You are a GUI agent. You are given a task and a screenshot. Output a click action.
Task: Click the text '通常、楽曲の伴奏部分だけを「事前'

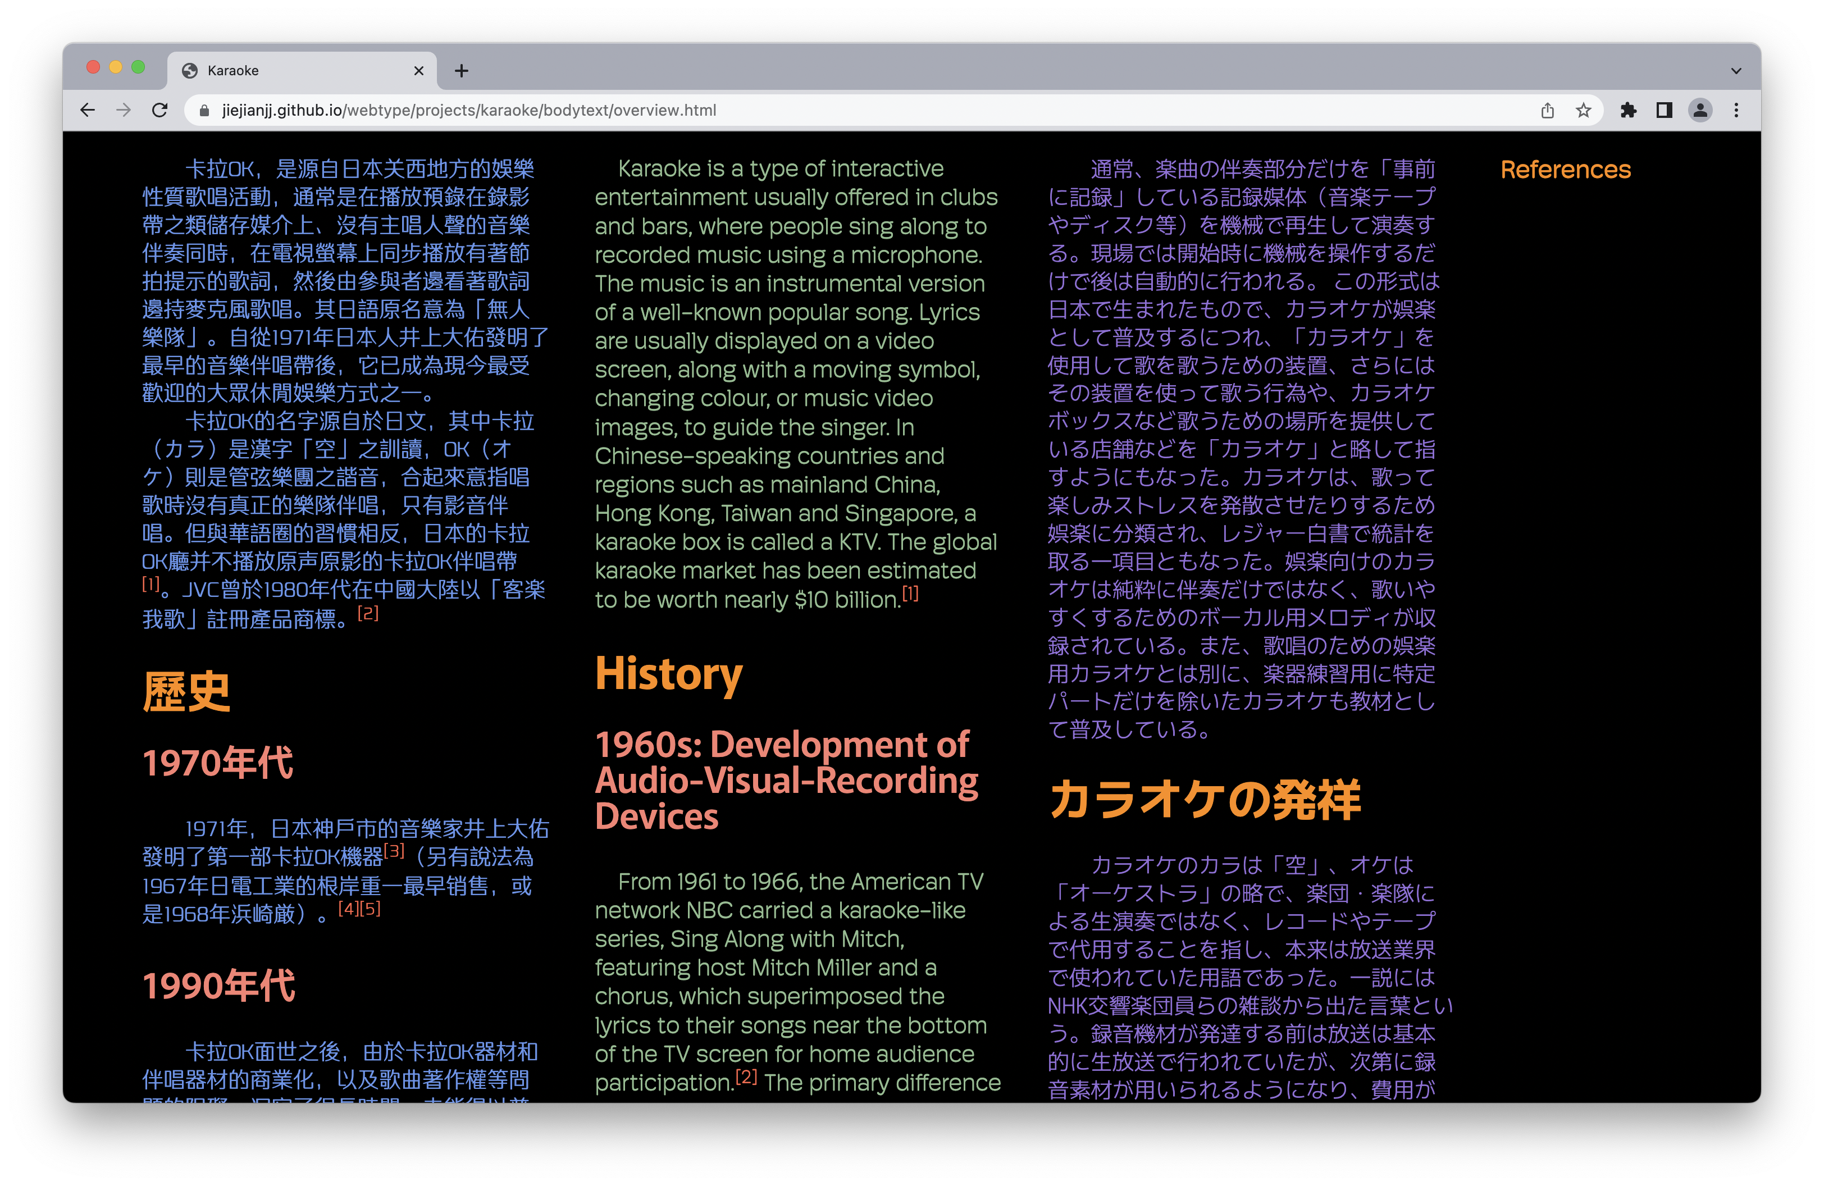click(x=1263, y=168)
